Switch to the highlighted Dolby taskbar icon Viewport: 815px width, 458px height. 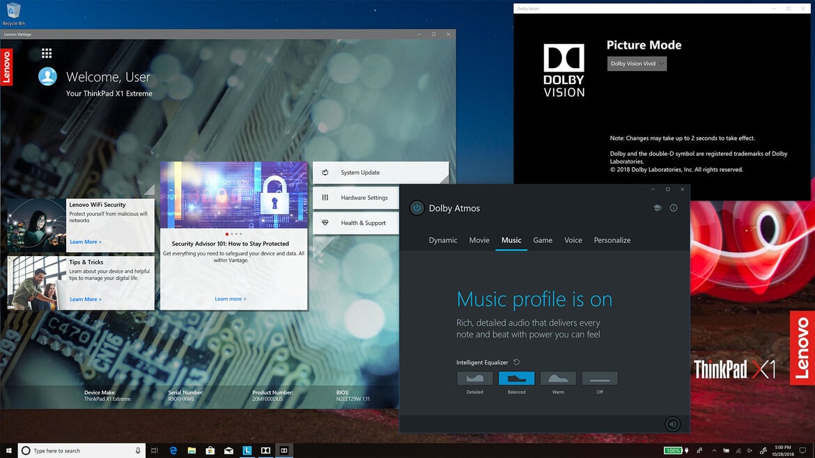coord(284,450)
